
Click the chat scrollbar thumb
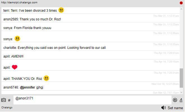[x=181, y=78]
